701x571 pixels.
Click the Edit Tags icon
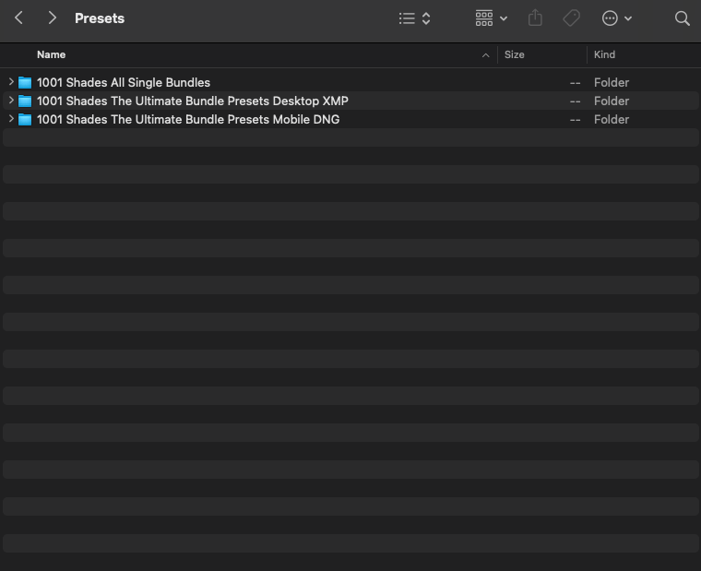[x=572, y=18]
